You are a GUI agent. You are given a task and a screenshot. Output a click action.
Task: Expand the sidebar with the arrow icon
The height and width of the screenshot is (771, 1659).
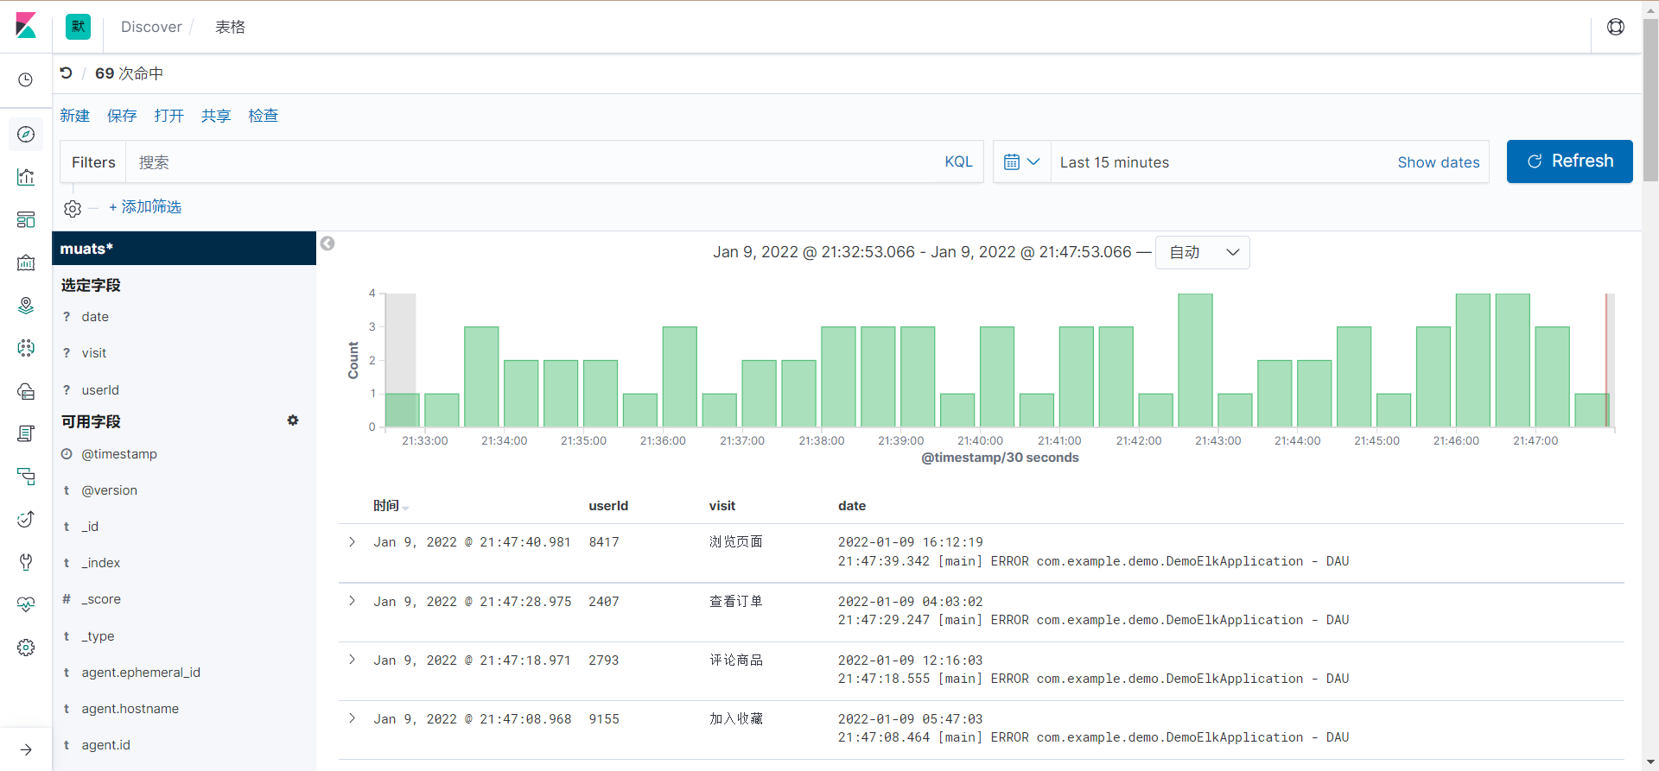pyautogui.click(x=26, y=749)
